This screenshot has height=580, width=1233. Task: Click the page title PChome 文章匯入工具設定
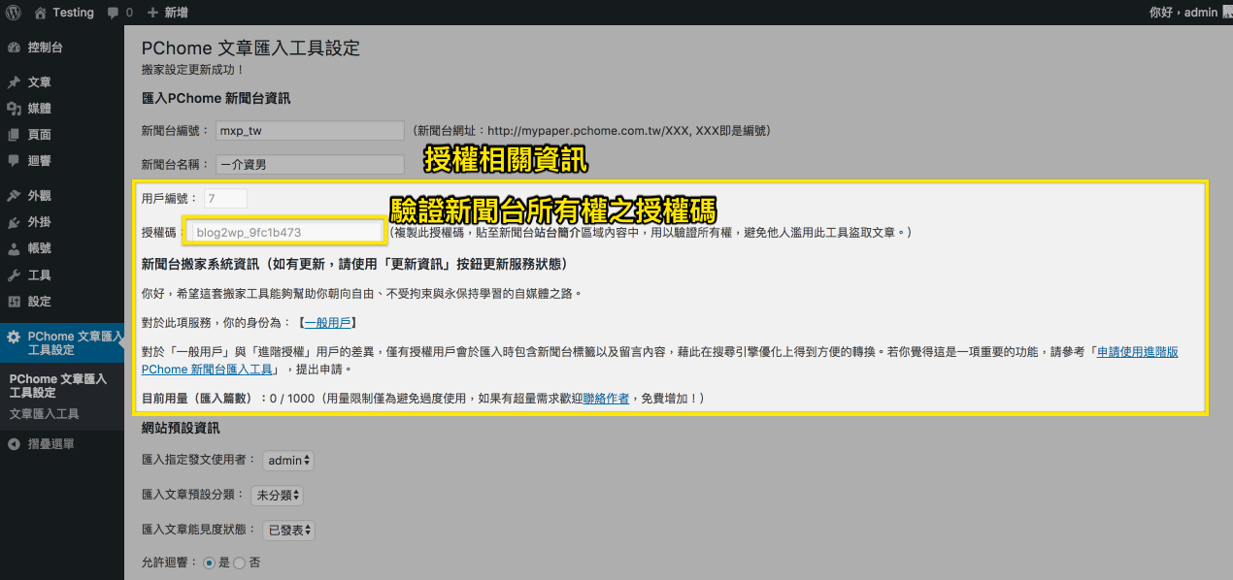point(250,48)
